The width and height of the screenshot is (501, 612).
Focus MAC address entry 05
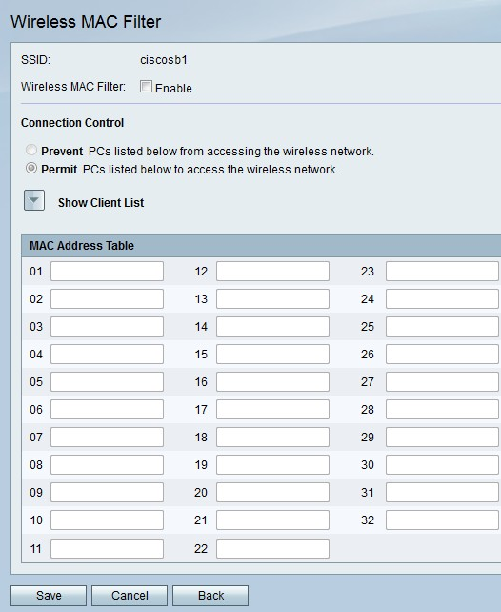(107, 381)
